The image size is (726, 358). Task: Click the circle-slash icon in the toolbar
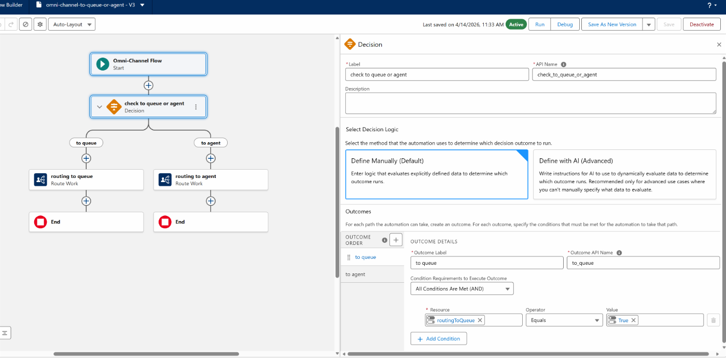click(25, 24)
